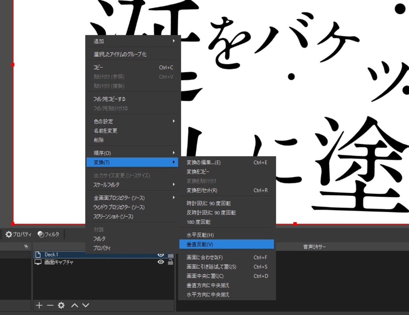Hide the Deck1 source with its eye toggle

[x=161, y=254]
